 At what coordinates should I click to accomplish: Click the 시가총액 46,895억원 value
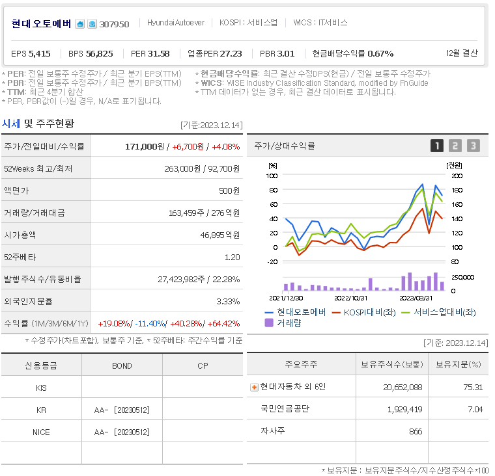(219, 235)
